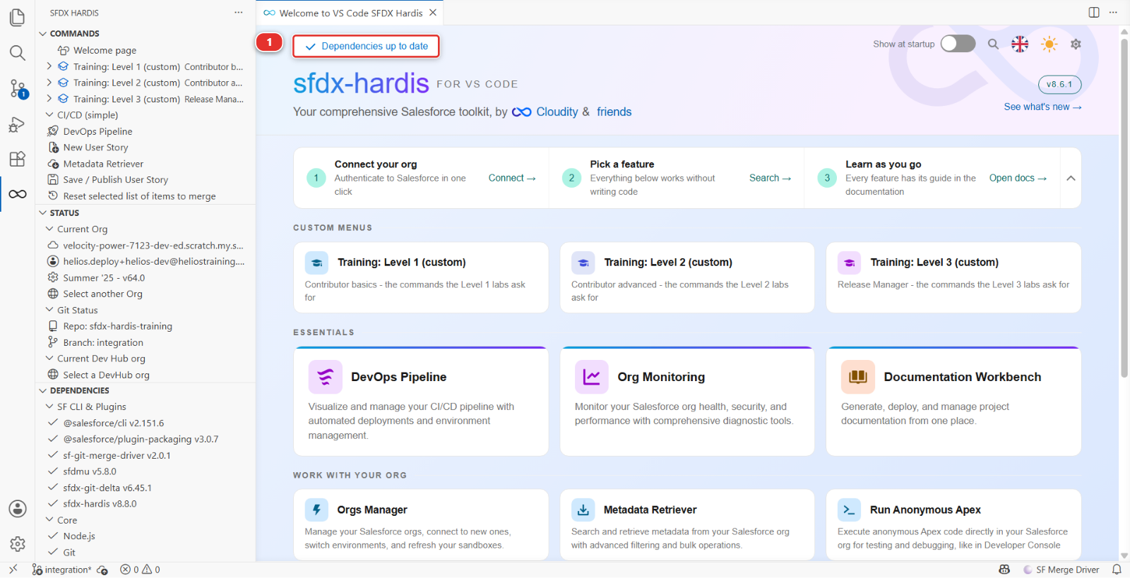Select @salesforce/cli v2.151.6 dependency row
1130x578 pixels.
(x=145, y=423)
